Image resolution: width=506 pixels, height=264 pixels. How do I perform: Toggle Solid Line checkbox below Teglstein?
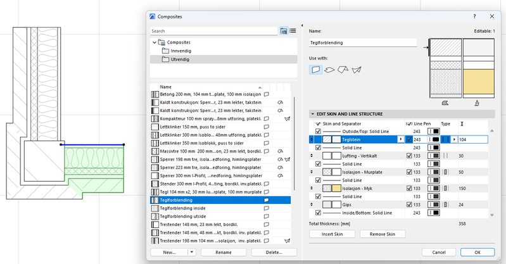tap(318, 148)
